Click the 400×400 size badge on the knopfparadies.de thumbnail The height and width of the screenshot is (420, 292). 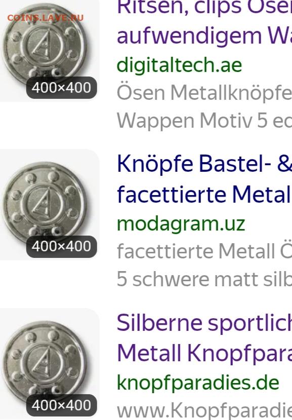point(62,405)
